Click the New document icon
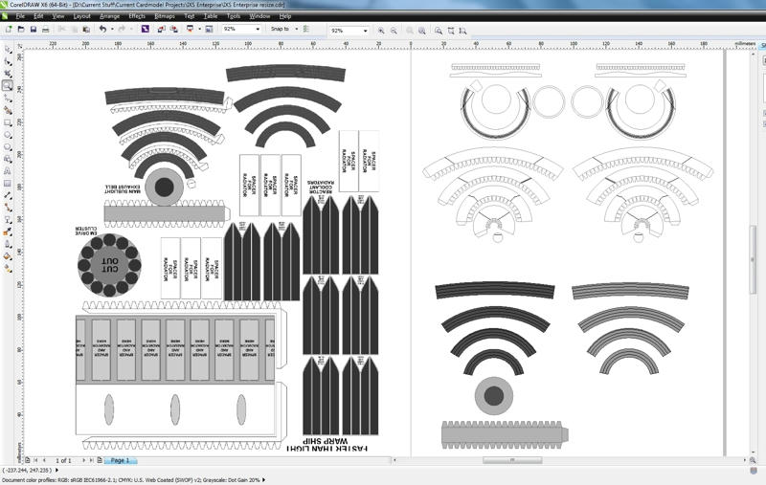This screenshot has width=766, height=485. (x=9, y=30)
